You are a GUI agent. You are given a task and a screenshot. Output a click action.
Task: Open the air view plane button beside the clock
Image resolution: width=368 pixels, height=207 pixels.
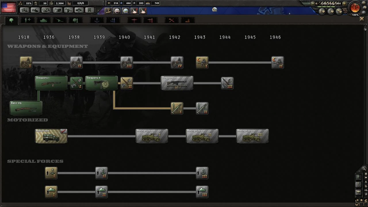tap(339, 11)
